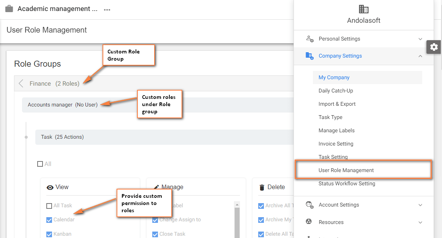Collapse Company Settings chevron
The image size is (442, 238).
point(420,56)
